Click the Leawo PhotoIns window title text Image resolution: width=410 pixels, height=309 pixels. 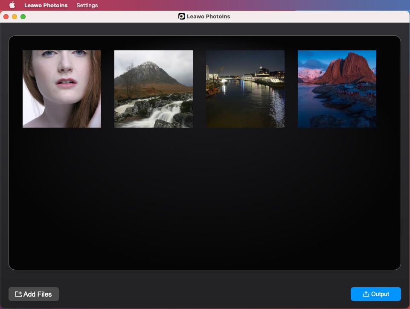[x=208, y=16]
